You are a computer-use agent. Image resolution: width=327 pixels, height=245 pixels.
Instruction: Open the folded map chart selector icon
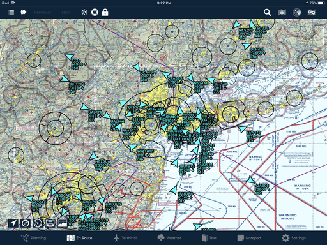[x=282, y=12]
